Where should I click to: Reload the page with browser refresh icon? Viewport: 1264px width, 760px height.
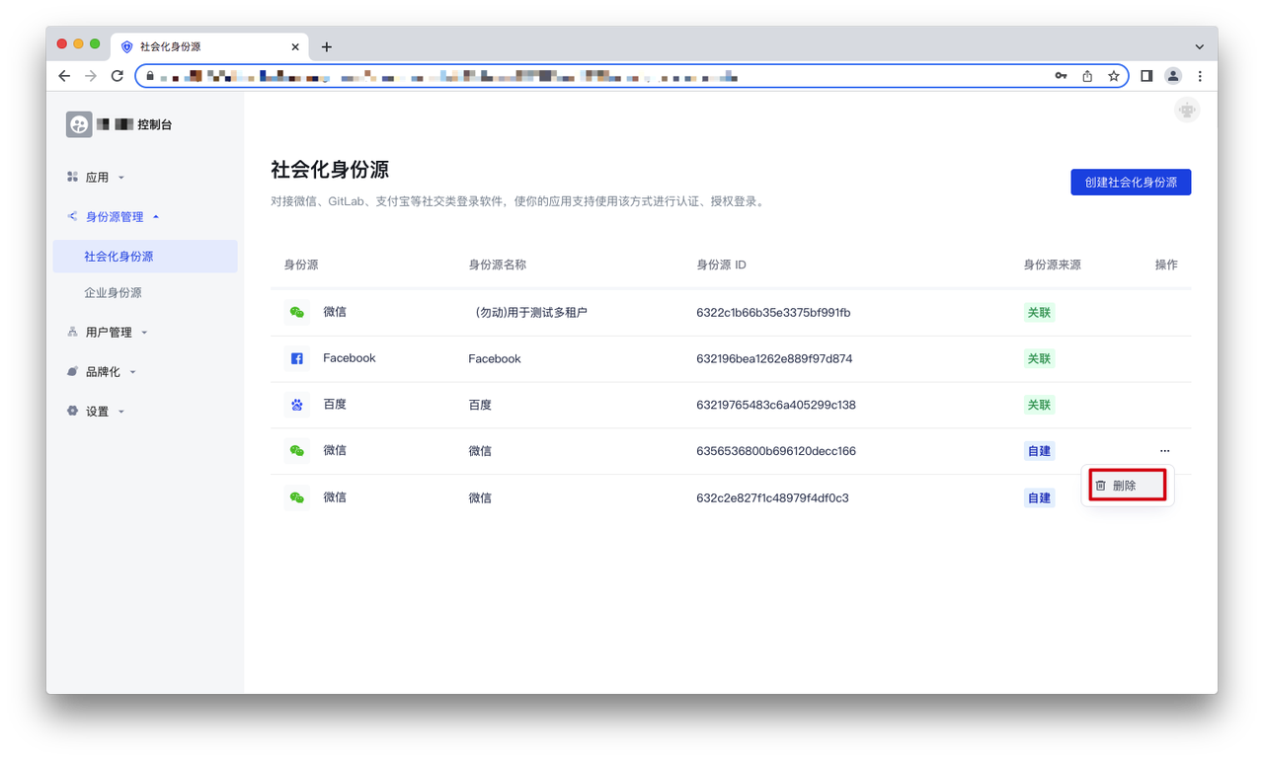coord(118,76)
